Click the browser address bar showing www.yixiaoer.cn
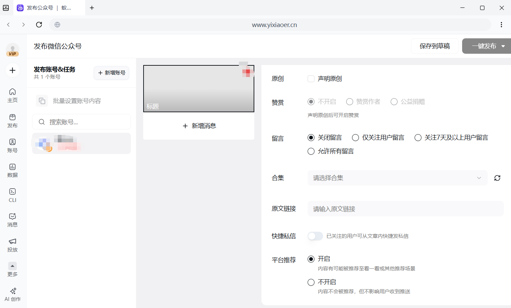The width and height of the screenshot is (511, 308). 270,25
